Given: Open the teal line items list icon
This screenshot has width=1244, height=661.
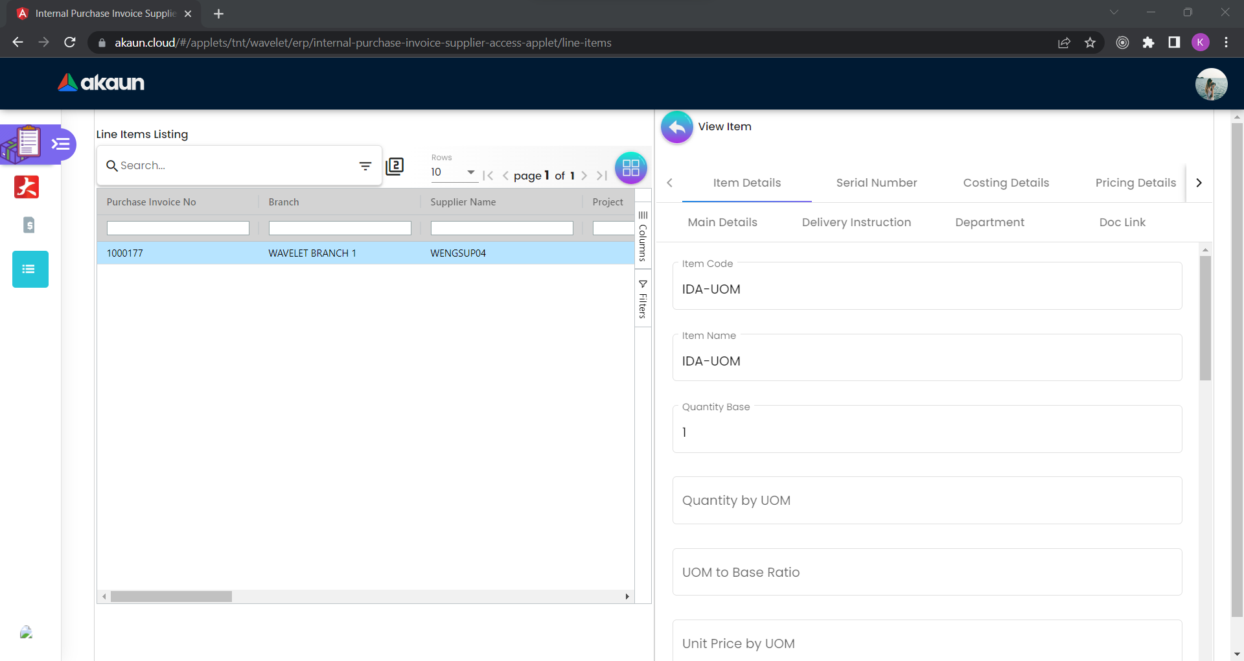Looking at the screenshot, I should coord(30,269).
